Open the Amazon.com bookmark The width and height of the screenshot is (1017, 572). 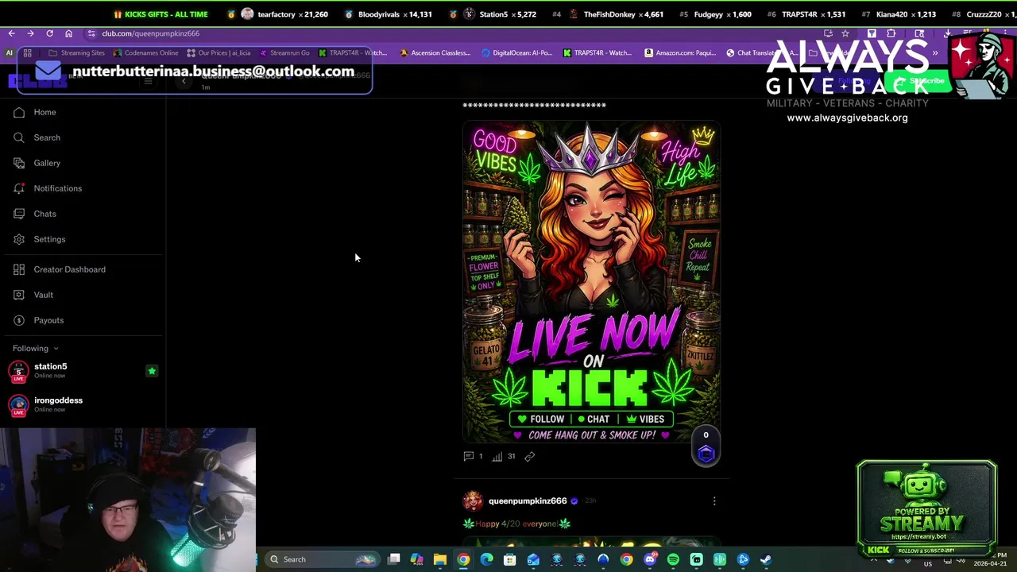(680, 52)
